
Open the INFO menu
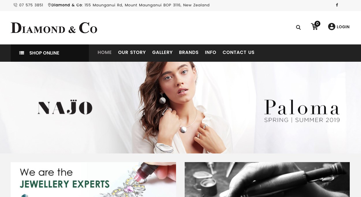click(210, 52)
